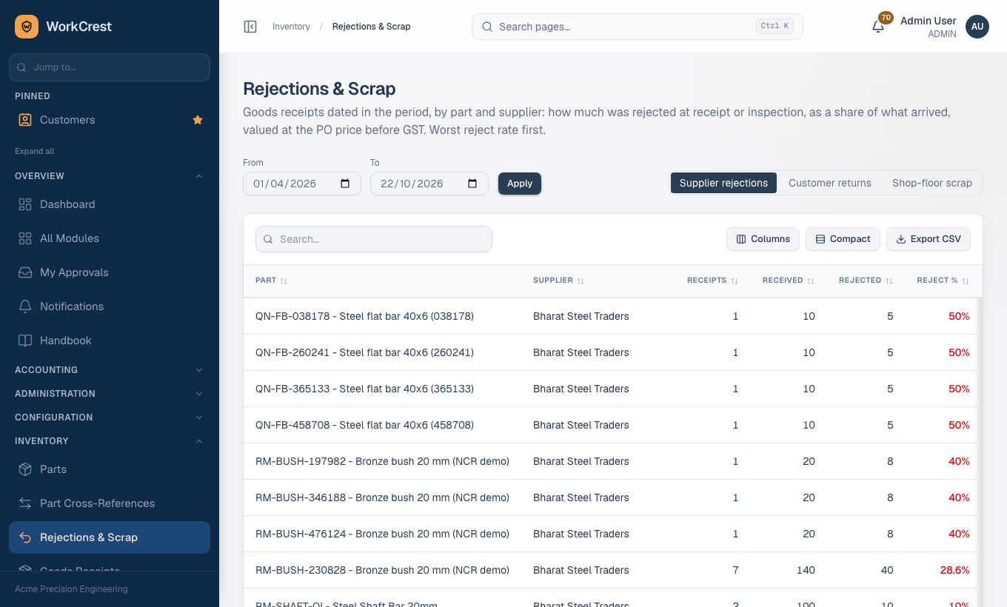
Task: Open the Customers pinned page
Action: [110, 120]
